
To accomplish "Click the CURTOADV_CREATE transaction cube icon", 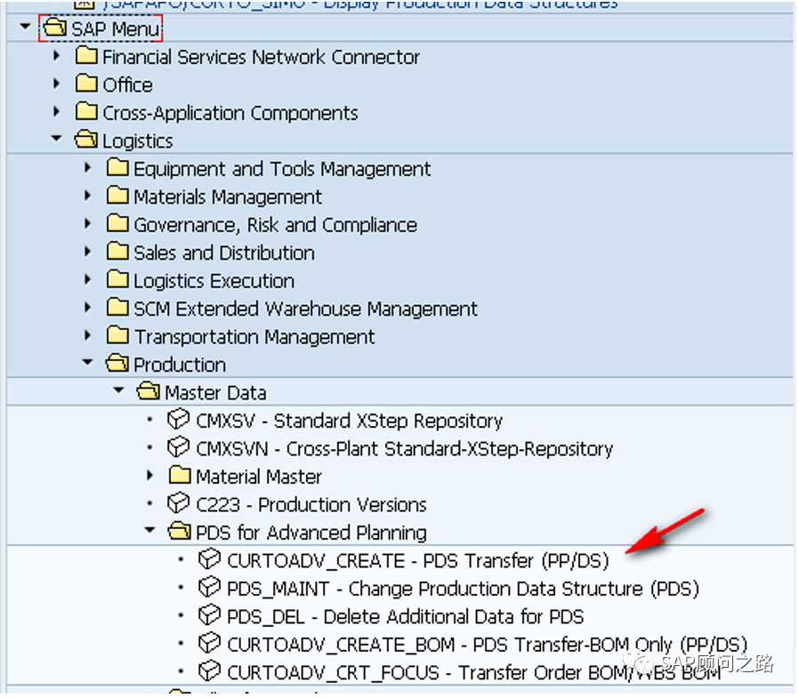I will (x=209, y=559).
